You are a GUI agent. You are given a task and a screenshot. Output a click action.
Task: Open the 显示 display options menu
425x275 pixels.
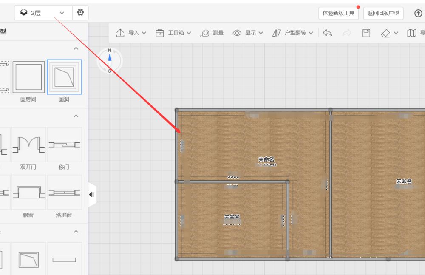(x=248, y=33)
